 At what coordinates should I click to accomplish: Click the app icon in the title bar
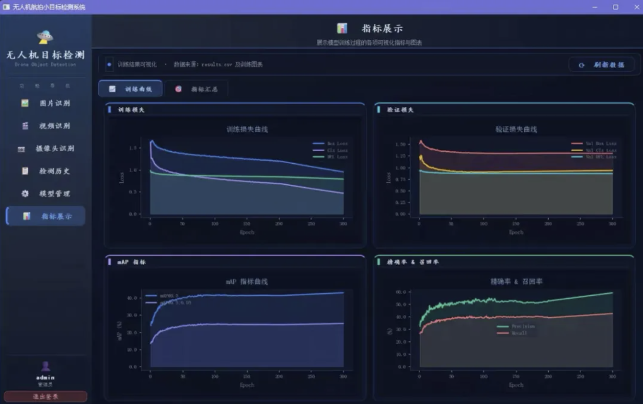point(6,7)
